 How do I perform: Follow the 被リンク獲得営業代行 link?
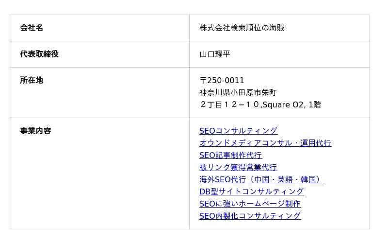[x=238, y=167]
